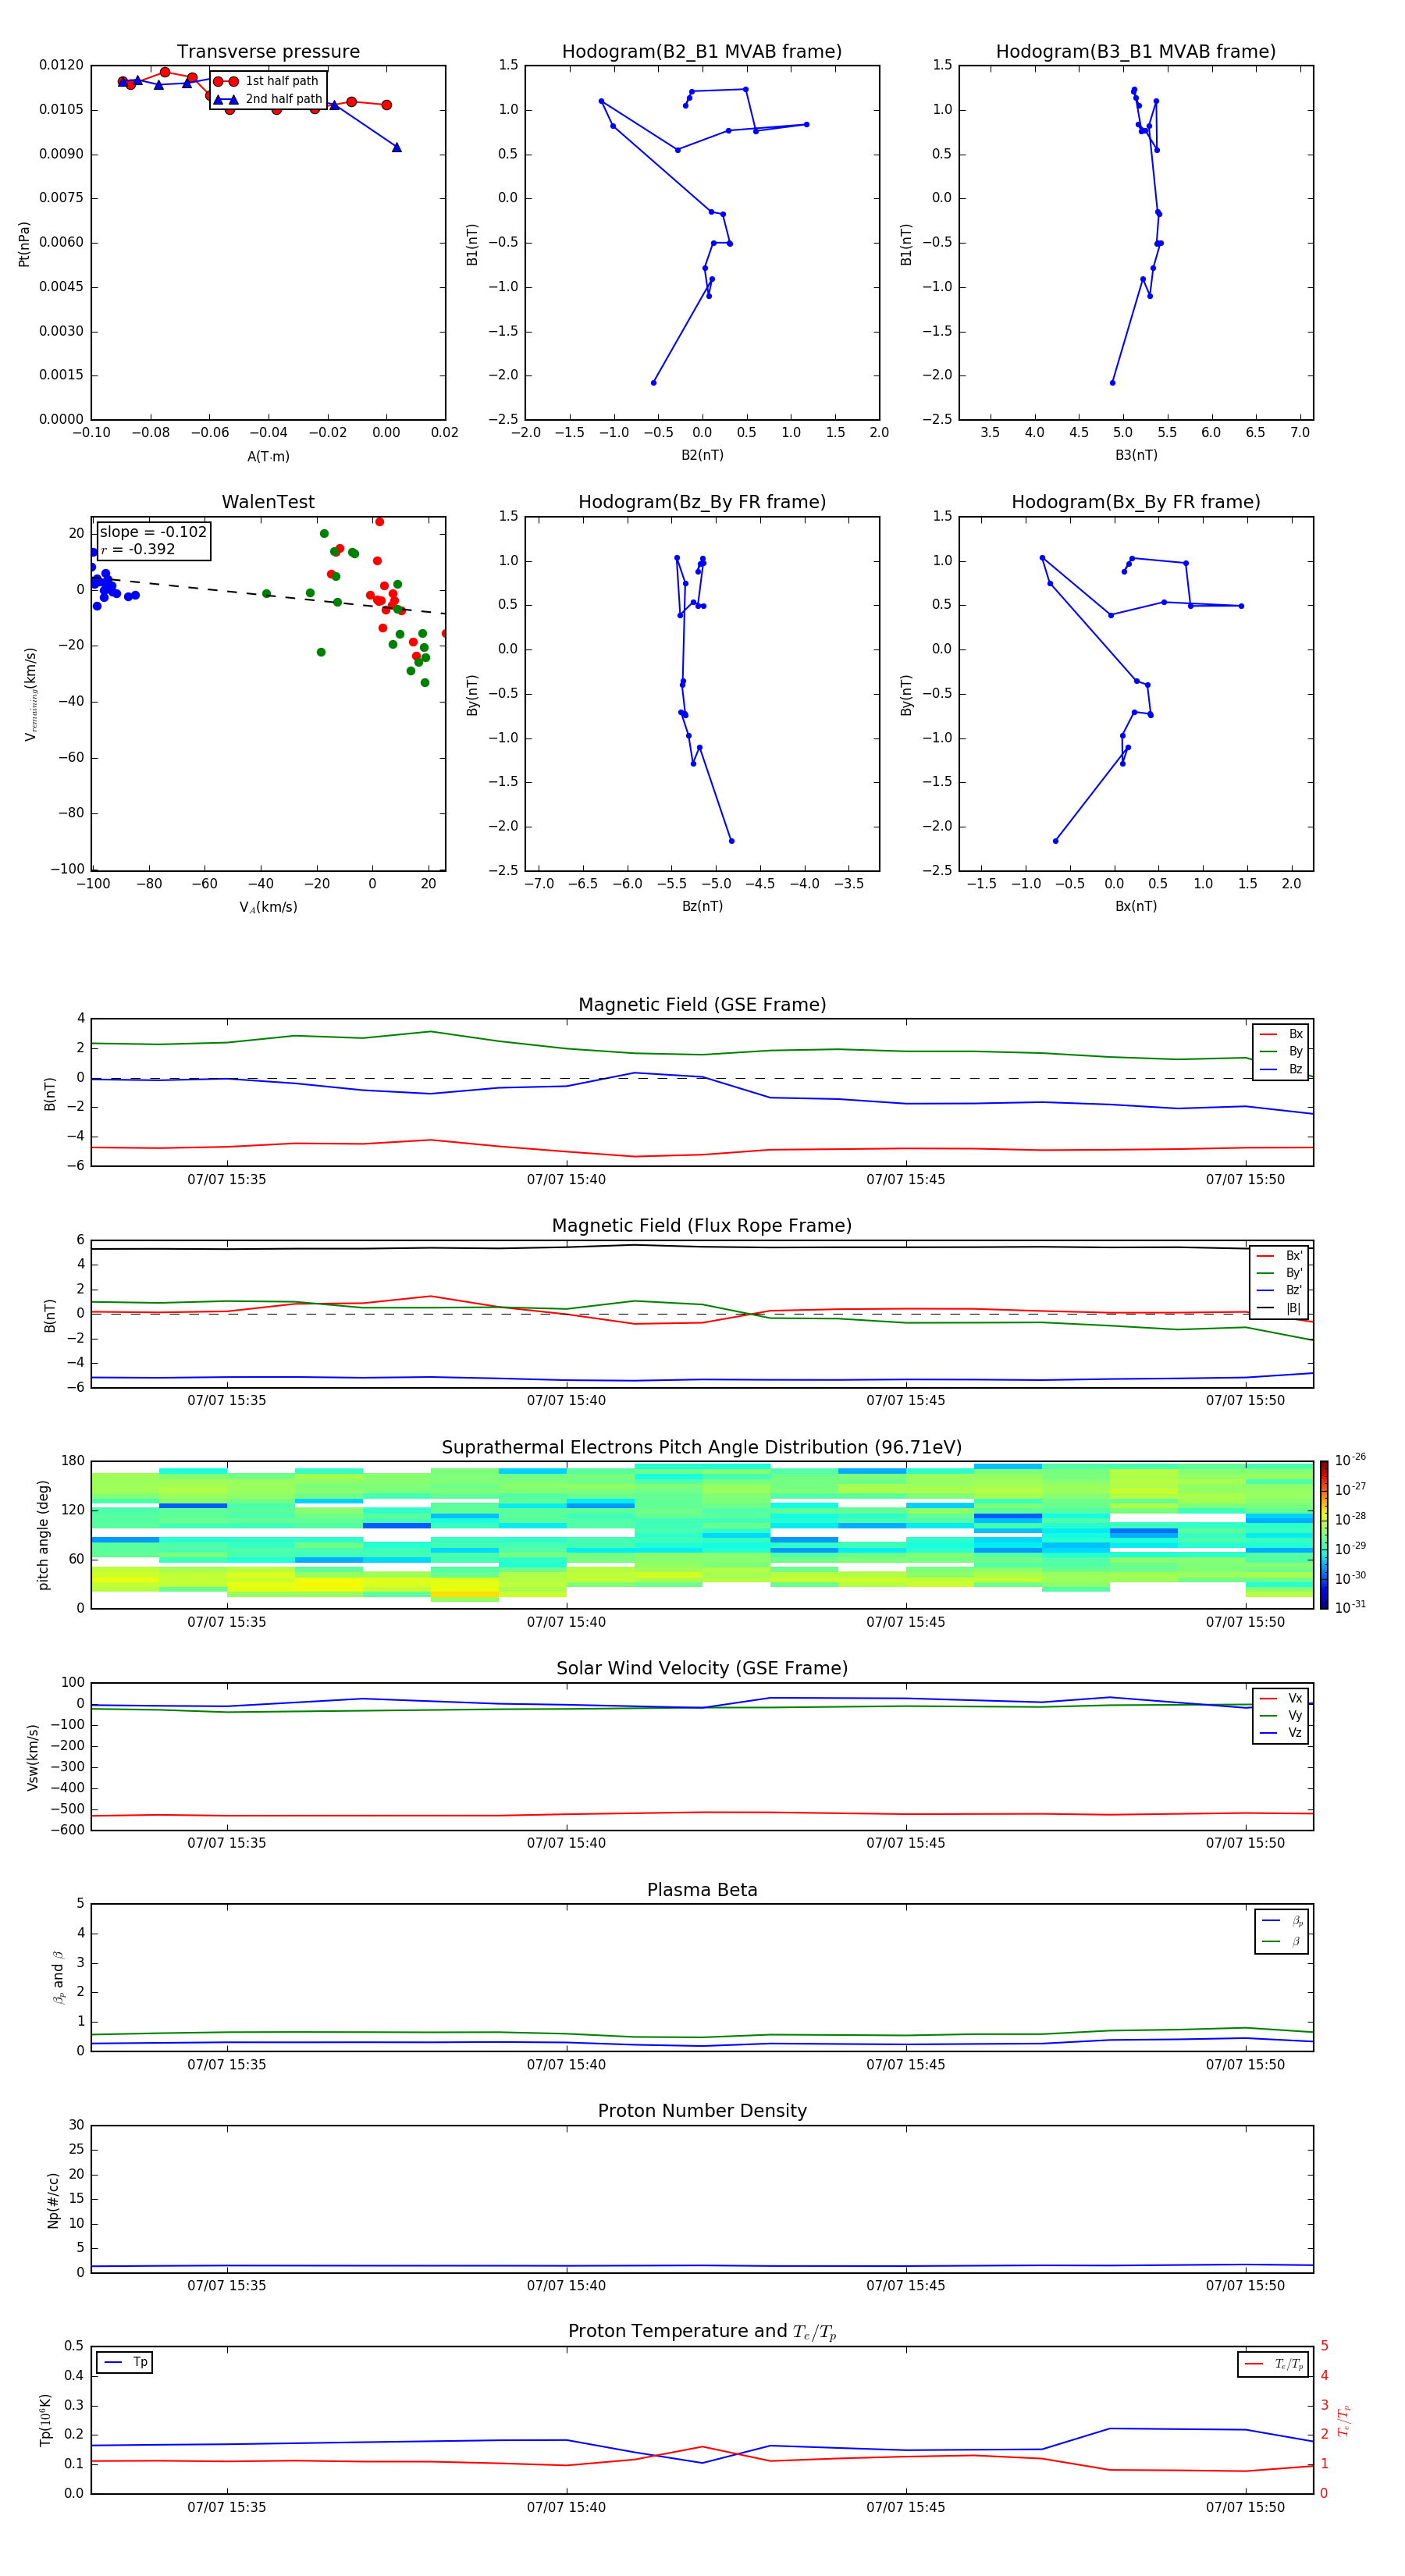The width and height of the screenshot is (1405, 2576).
Task: Click the 'r = -0.392' annotation
Action: click(138, 550)
